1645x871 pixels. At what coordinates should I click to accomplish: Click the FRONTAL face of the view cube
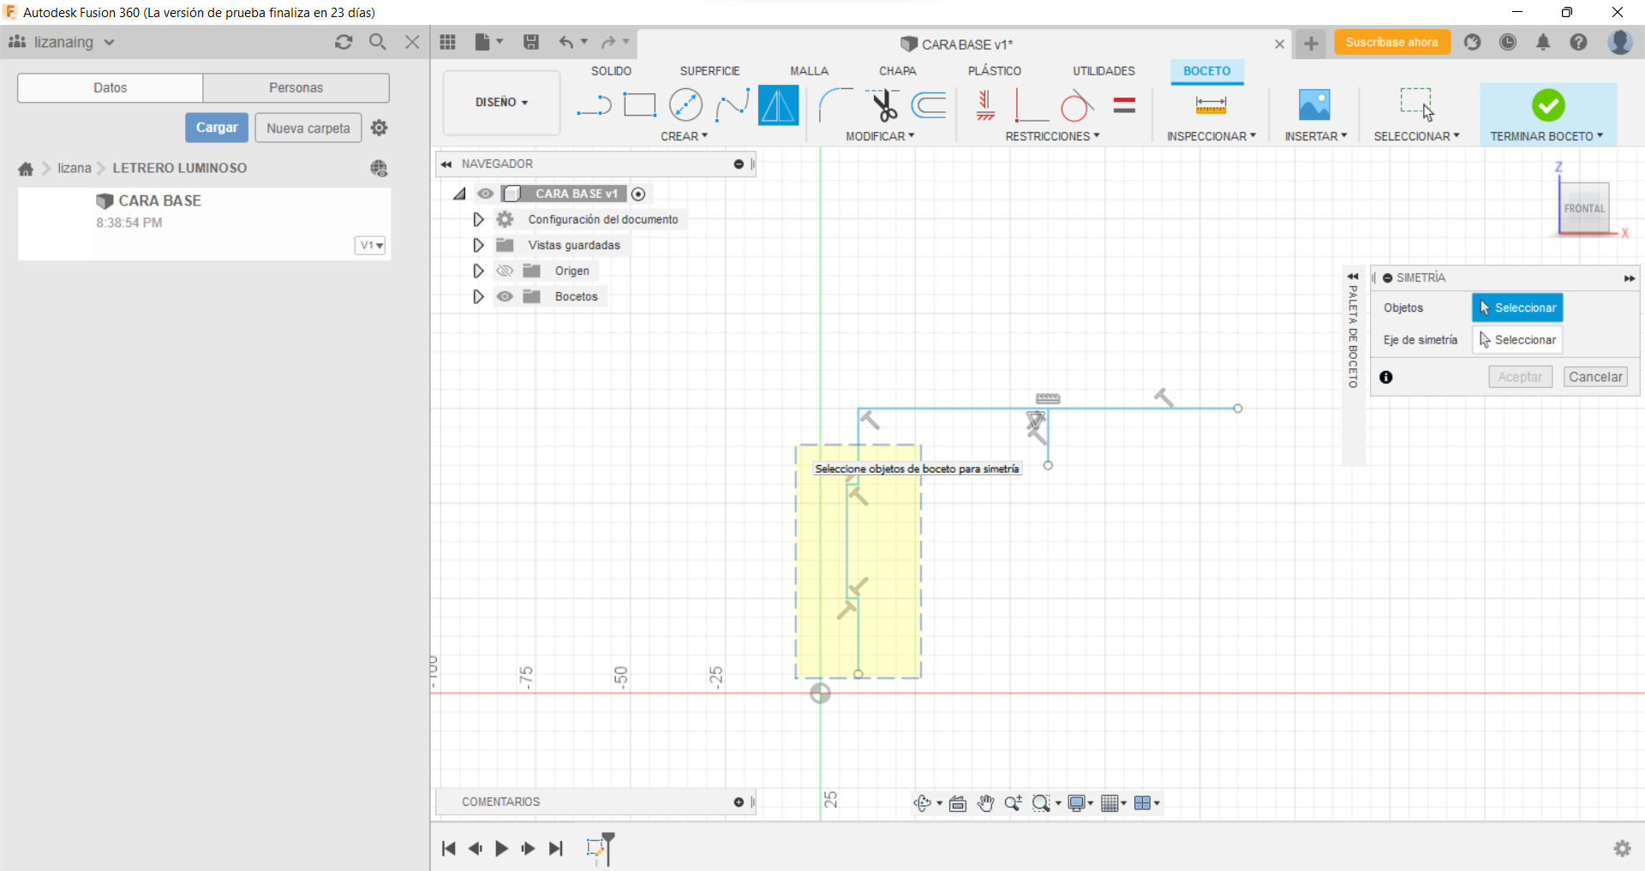coord(1583,208)
